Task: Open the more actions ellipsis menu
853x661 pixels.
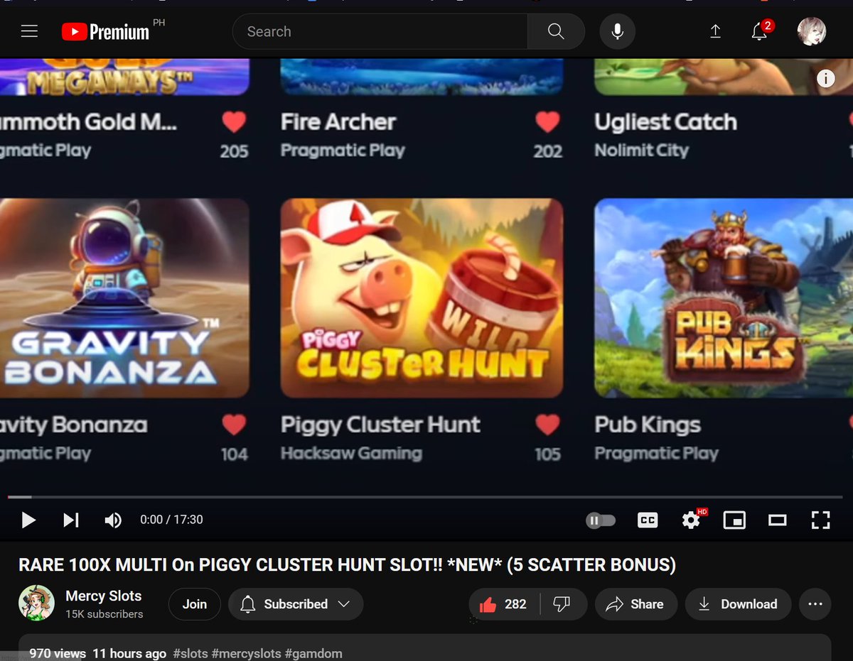Action: tap(815, 604)
